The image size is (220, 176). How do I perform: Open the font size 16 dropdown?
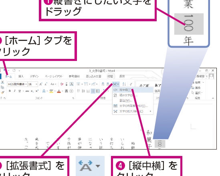(36, 84)
